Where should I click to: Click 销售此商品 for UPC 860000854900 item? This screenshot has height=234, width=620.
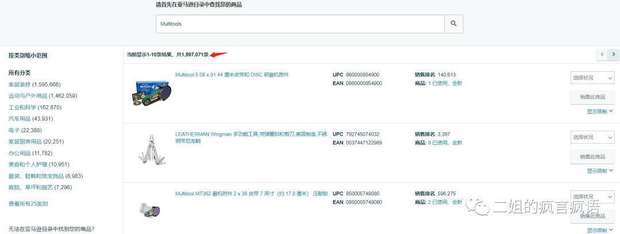click(x=592, y=97)
